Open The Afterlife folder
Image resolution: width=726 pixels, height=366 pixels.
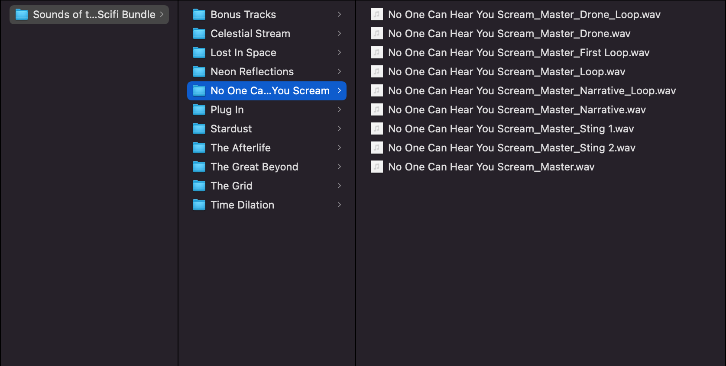tap(240, 148)
